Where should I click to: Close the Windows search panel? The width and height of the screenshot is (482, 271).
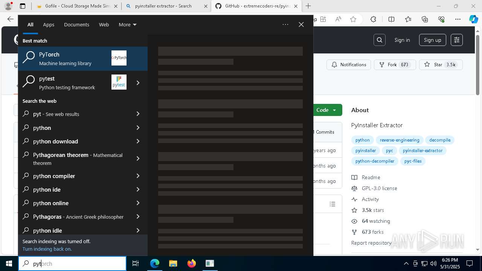click(301, 24)
